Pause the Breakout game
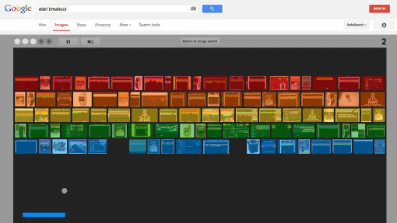The width and height of the screenshot is (397, 223). 68,41
